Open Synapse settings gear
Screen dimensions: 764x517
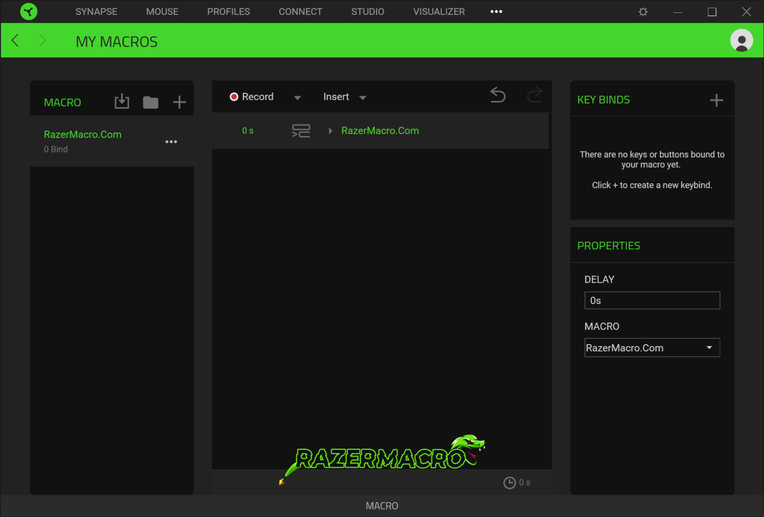click(643, 11)
